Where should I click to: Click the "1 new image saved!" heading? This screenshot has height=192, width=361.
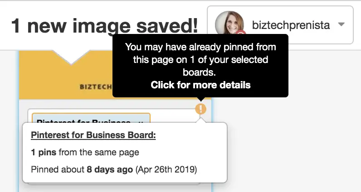click(x=105, y=25)
